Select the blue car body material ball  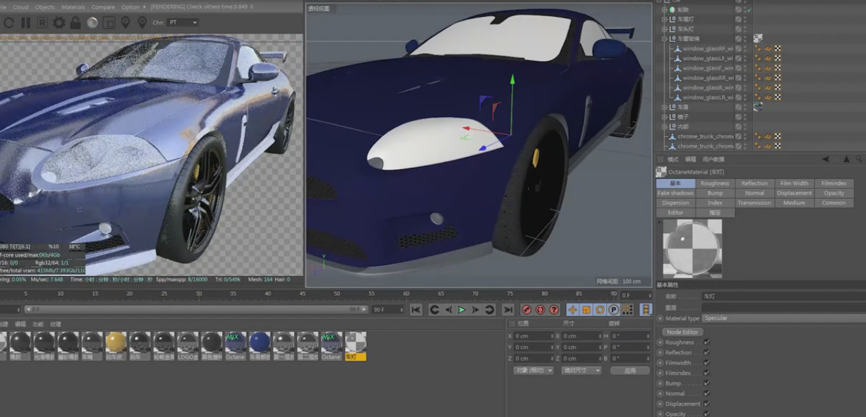pos(259,342)
